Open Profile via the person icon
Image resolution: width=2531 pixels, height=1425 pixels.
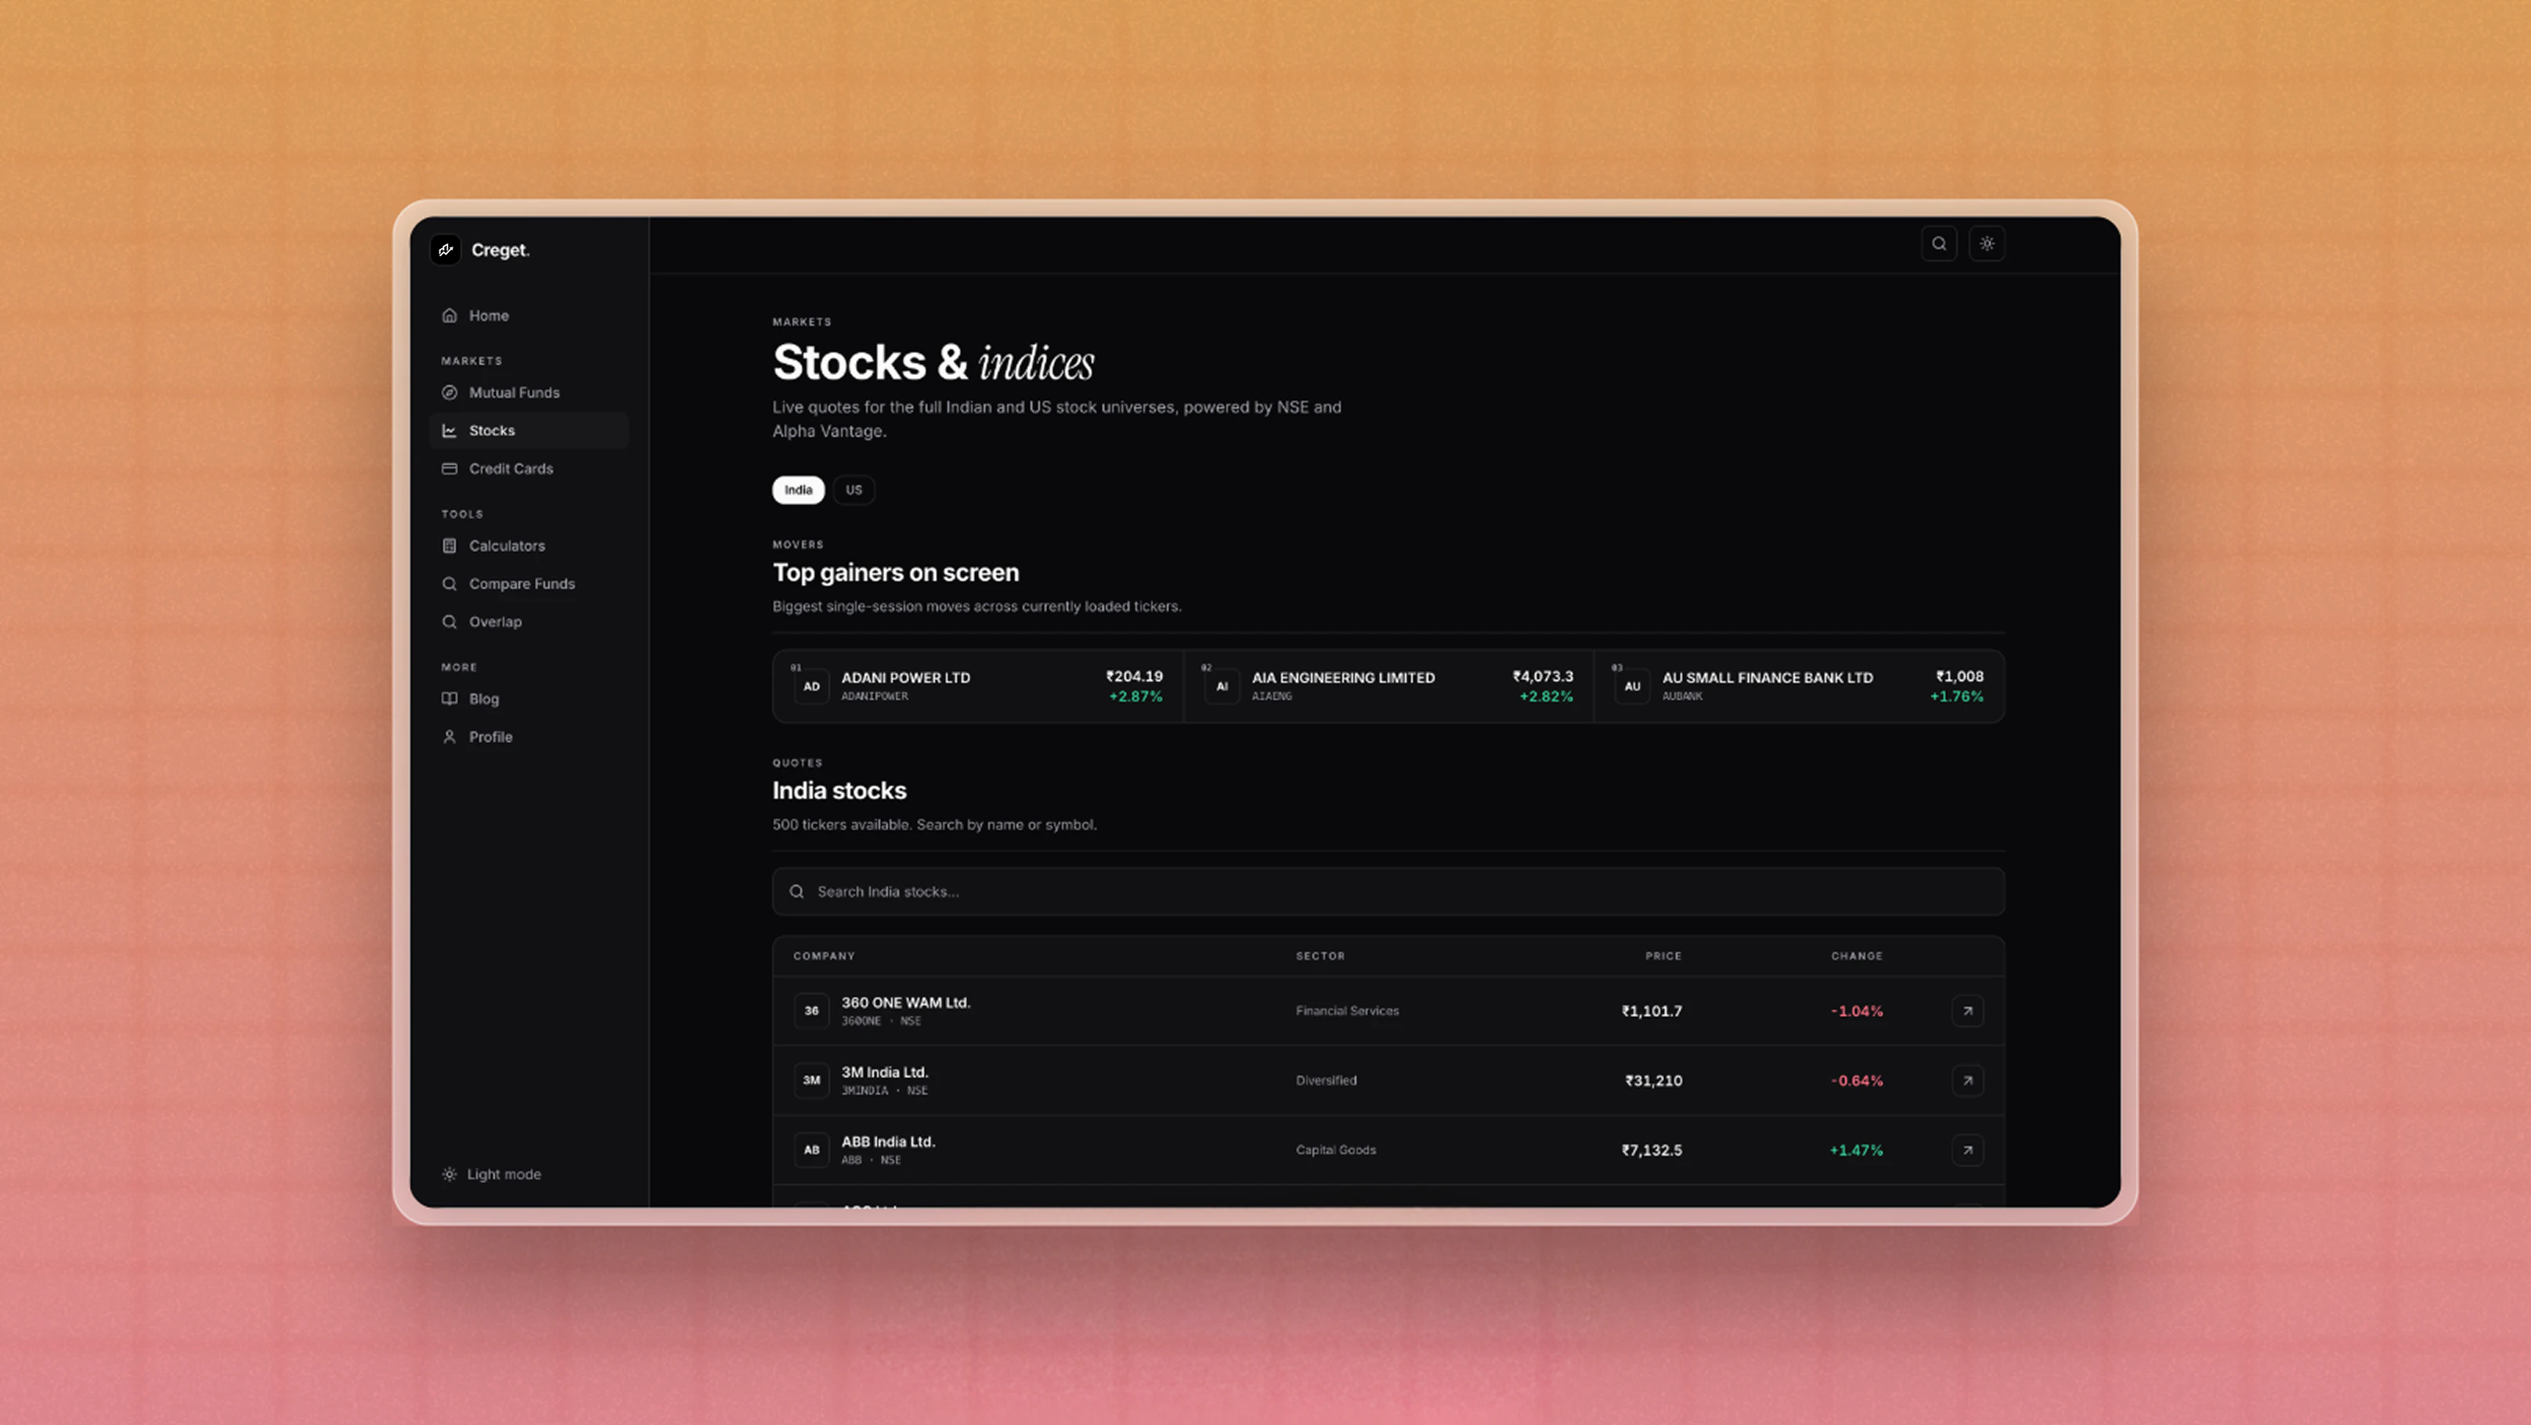tap(449, 737)
